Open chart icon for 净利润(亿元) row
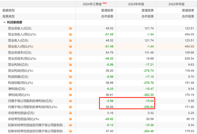Viewport: 197px width, 134px height. pos(70,89)
